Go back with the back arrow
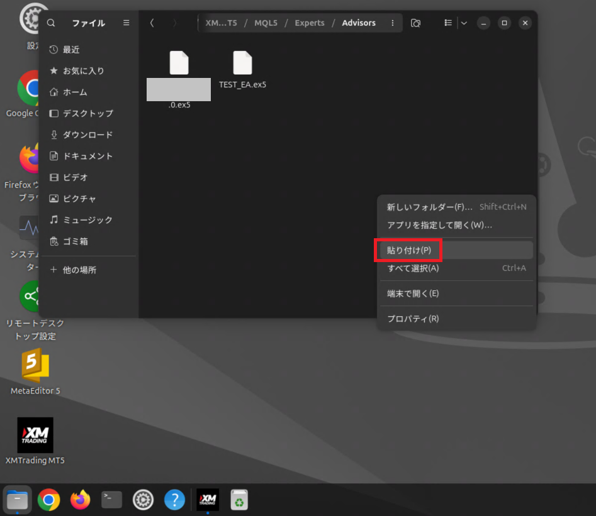596x516 pixels. [152, 23]
